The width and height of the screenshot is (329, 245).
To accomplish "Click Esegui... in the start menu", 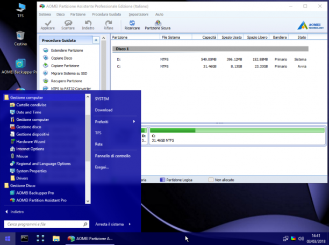I will [102, 167].
